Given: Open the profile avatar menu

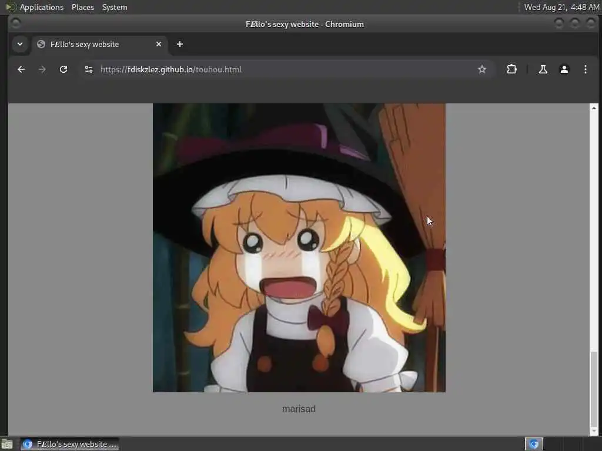Looking at the screenshot, I should [x=564, y=69].
